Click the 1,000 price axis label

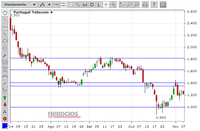[x=192, y=107]
